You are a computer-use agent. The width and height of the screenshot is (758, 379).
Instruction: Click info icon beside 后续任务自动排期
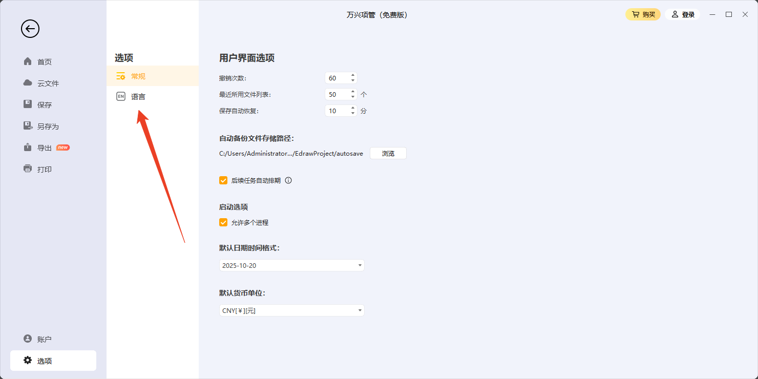click(288, 180)
